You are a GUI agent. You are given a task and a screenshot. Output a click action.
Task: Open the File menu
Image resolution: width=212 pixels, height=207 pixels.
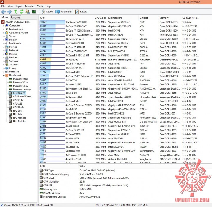[3, 6]
